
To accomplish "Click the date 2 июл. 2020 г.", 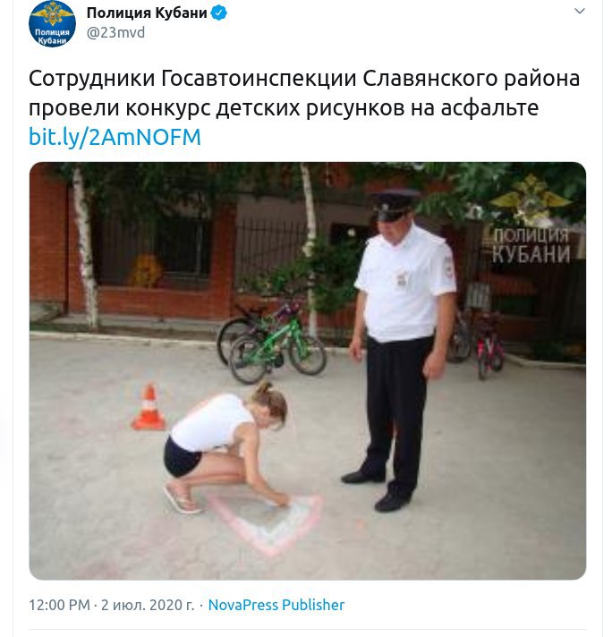I will point(148,605).
